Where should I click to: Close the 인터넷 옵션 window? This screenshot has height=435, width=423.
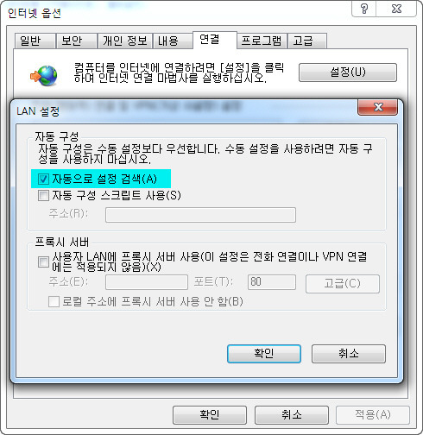[x=396, y=9]
